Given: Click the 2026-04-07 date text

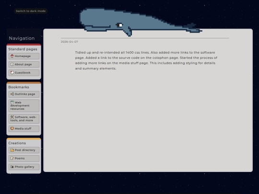Looking at the screenshot, I should point(70,42).
